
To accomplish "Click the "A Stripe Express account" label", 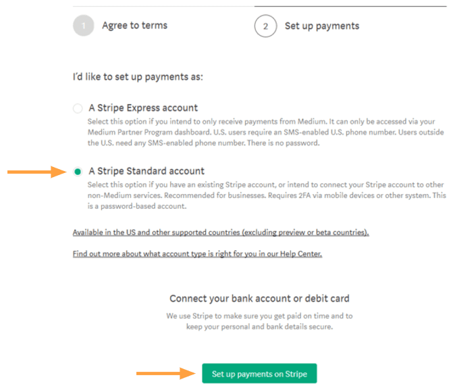I will point(143,108).
